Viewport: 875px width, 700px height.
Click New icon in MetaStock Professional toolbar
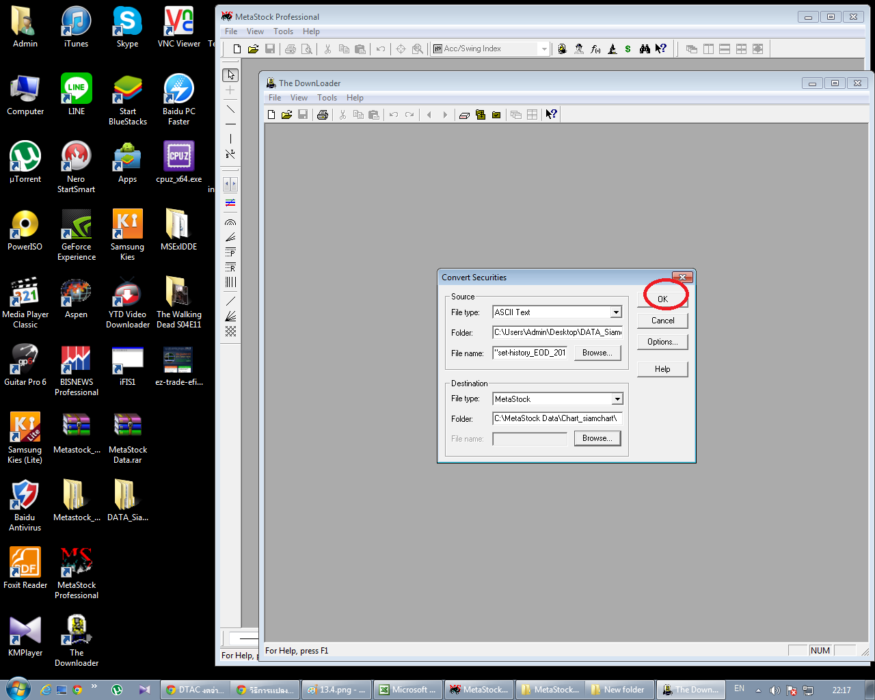[237, 49]
